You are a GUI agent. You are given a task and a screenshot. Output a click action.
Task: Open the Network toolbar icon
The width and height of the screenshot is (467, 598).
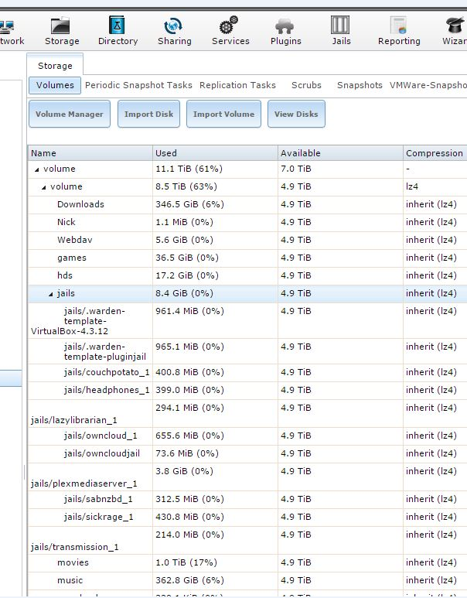11,31
